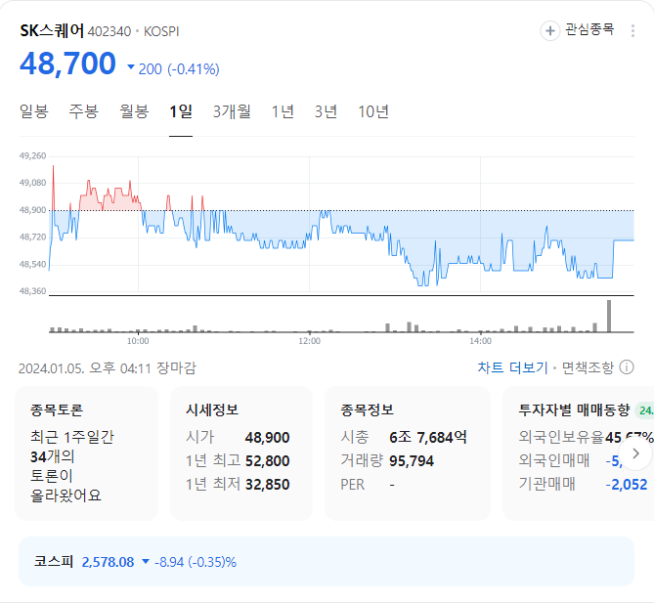This screenshot has height=603, width=654.
Task: Click the 외국인매매 row
Action: 572,460
